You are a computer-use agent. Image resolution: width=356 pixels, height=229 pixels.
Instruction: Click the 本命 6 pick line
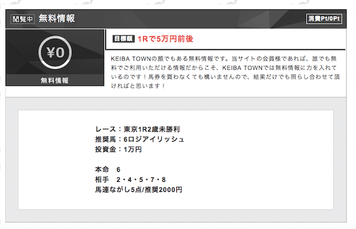pos(108,169)
